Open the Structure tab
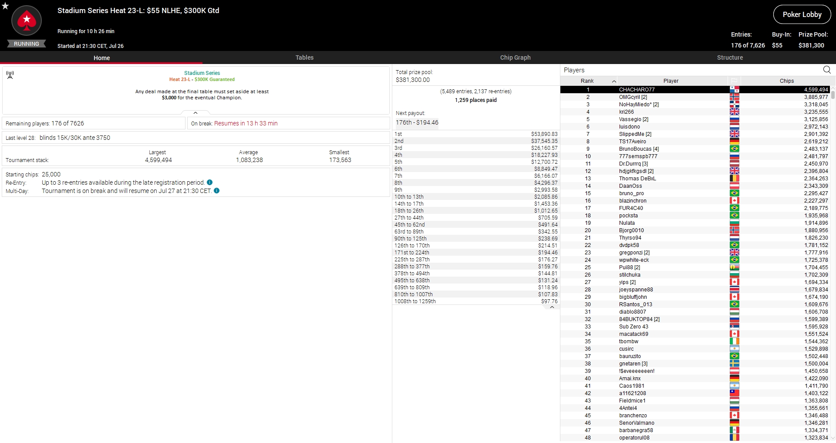836x443 pixels. click(730, 57)
